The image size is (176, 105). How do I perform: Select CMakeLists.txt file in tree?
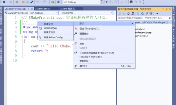click(140, 29)
